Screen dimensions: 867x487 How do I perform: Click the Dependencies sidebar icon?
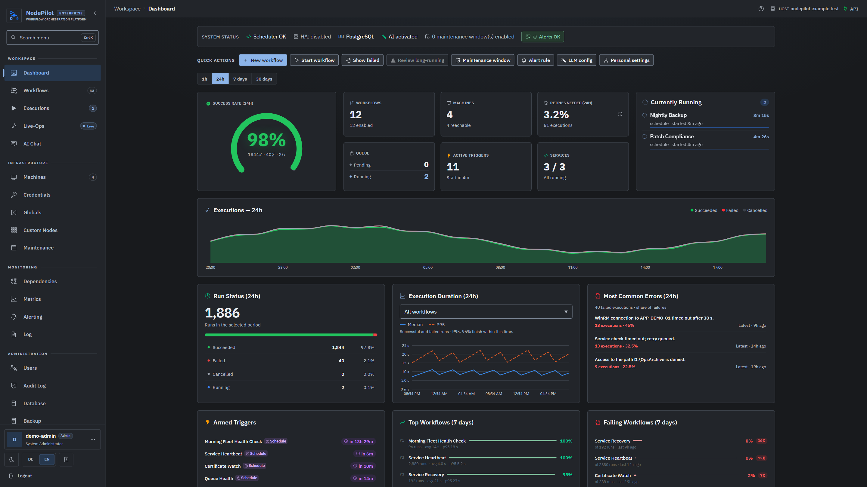[14, 281]
